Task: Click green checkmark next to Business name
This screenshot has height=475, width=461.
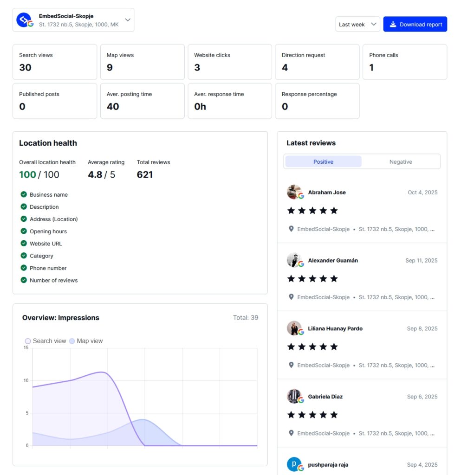Action: click(24, 194)
